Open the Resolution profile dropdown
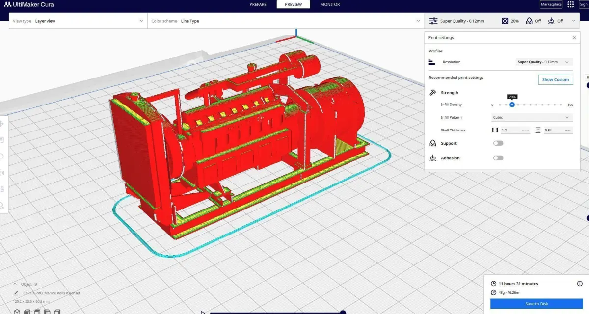The height and width of the screenshot is (314, 589). 544,62
